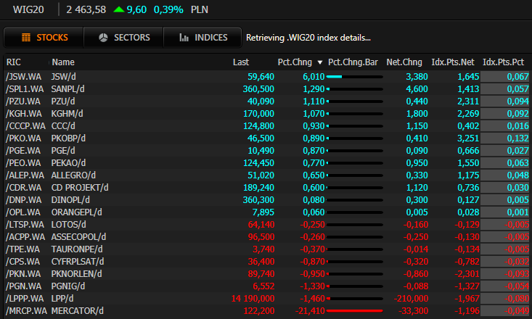Select the CD PROJEKT/d row
The width and height of the screenshot is (532, 319).
80,187
